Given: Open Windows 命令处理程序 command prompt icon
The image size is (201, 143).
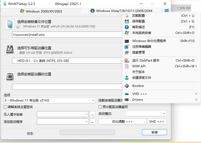Looking at the screenshot, I should coord(127,41).
